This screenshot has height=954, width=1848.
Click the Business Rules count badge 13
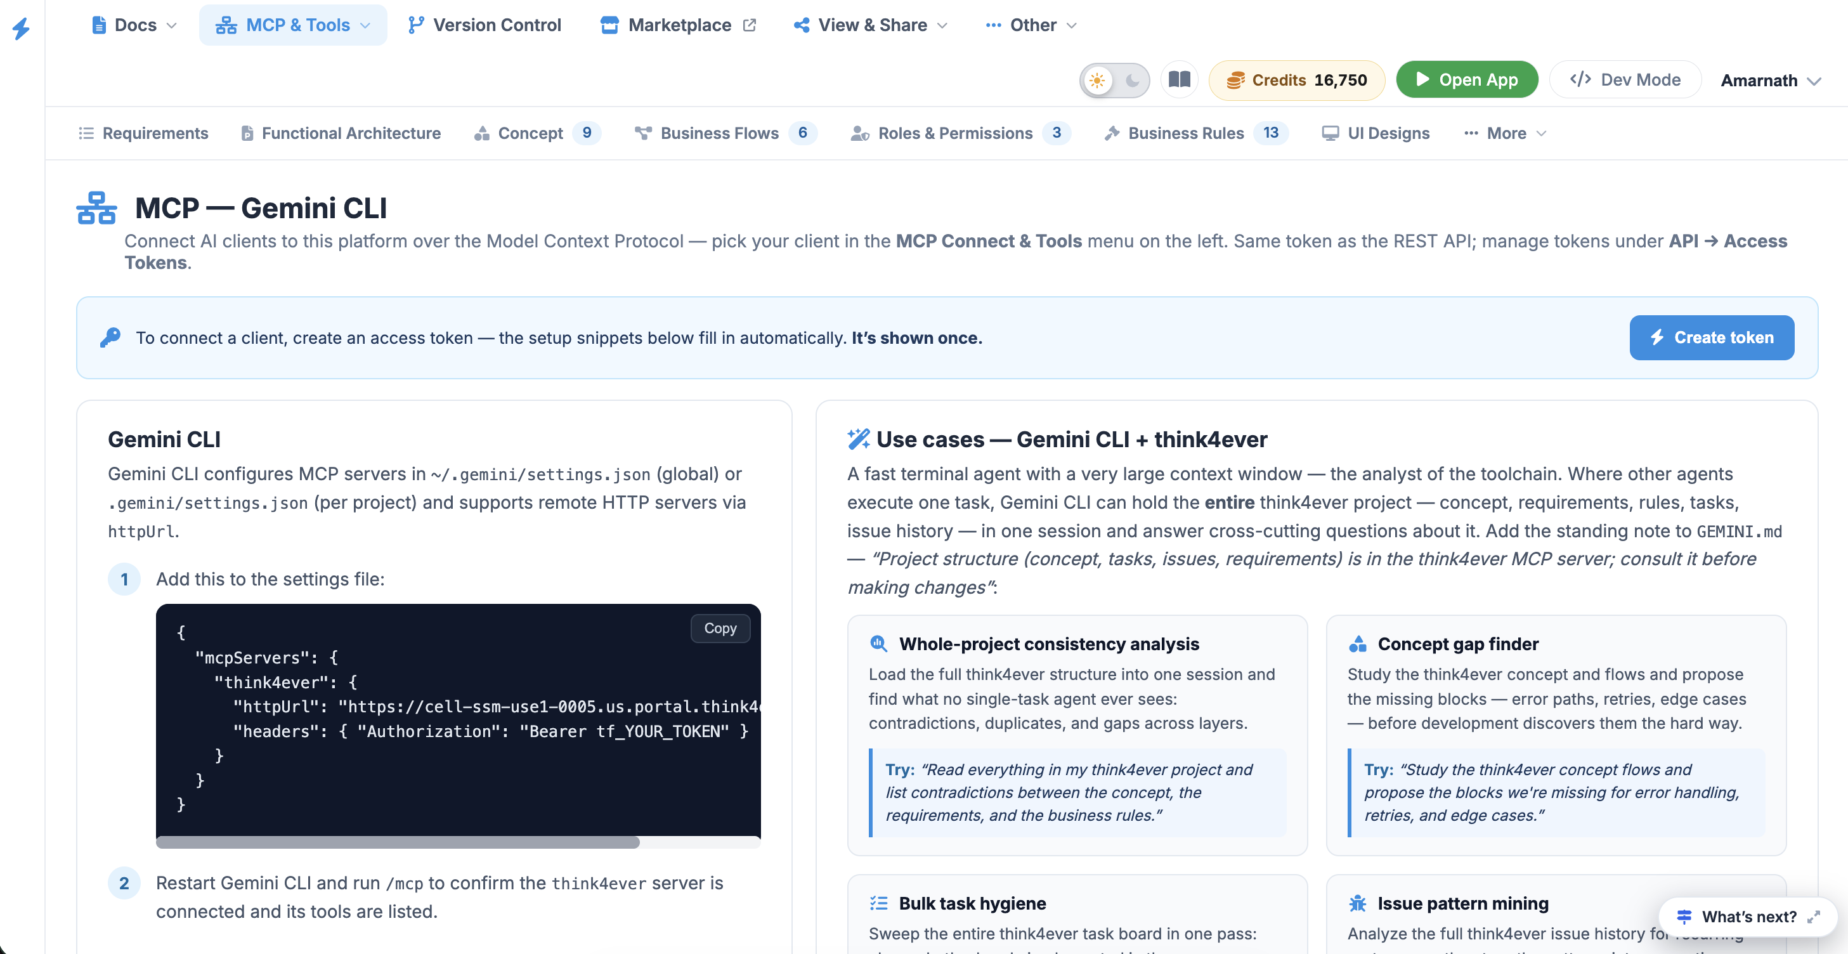pos(1270,133)
